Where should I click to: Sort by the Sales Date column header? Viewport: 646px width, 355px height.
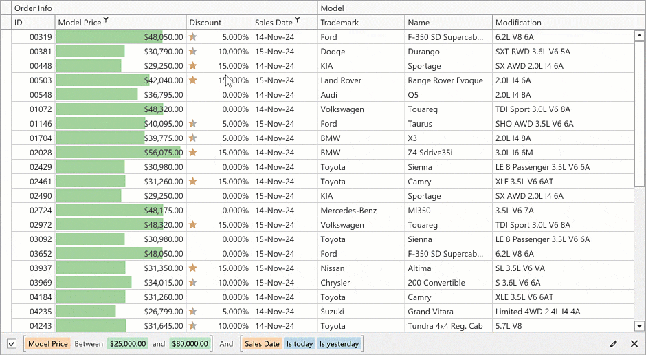pyautogui.click(x=285, y=22)
